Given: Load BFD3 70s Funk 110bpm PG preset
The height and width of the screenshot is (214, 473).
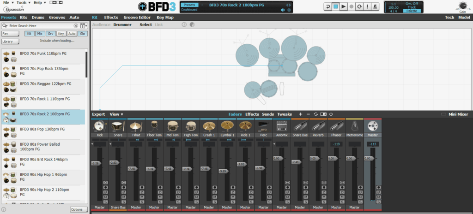Looking at the screenshot, I should (x=44, y=56).
